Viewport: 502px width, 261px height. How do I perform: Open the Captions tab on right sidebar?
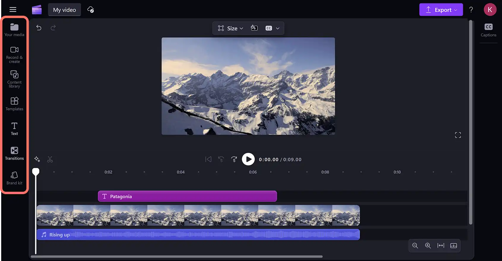click(x=488, y=30)
